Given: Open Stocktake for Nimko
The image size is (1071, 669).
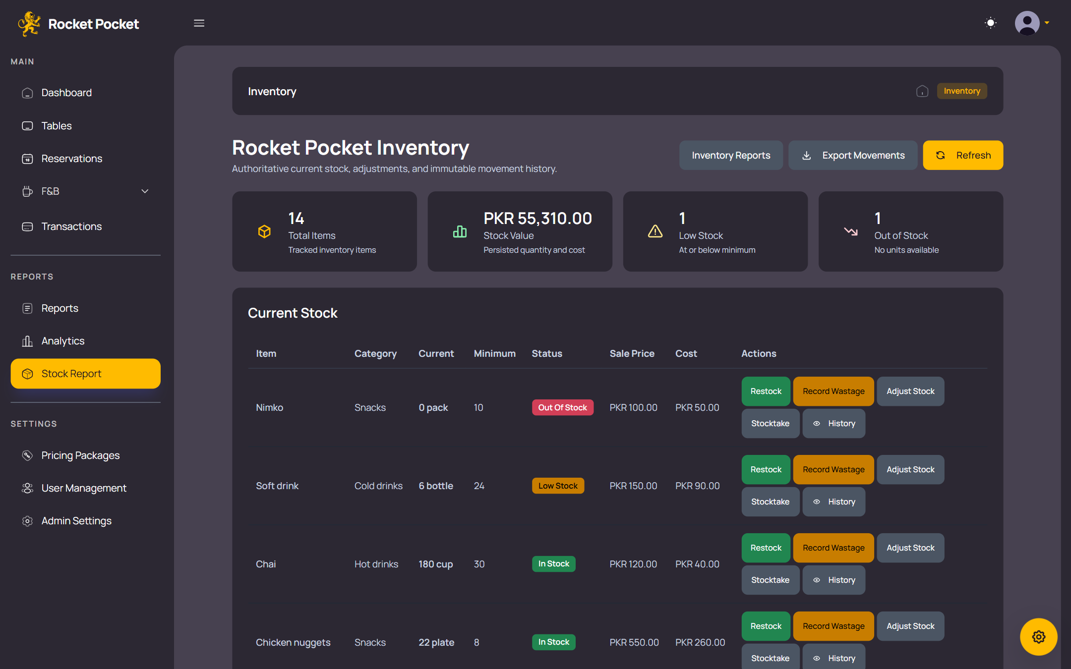Looking at the screenshot, I should (x=770, y=424).
